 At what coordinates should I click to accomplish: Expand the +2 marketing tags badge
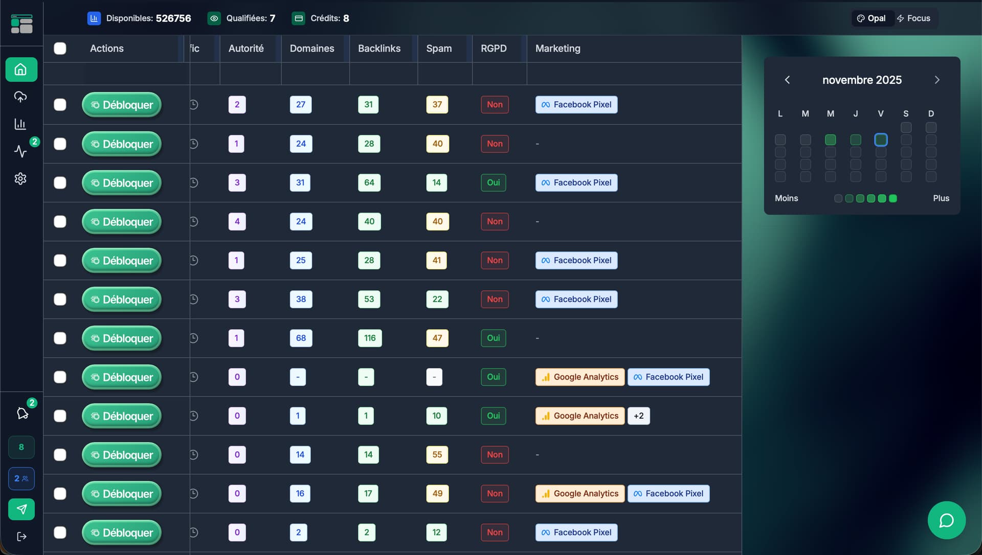(x=638, y=416)
